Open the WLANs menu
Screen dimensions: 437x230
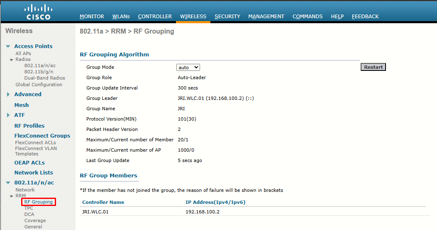[121, 17]
